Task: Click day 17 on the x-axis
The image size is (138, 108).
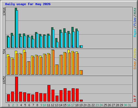Action: [x=73, y=105]
